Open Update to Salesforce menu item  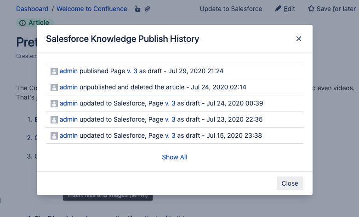tap(231, 9)
